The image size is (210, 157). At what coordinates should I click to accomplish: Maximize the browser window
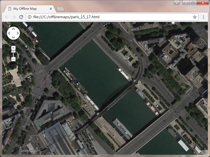[x=193, y=3]
